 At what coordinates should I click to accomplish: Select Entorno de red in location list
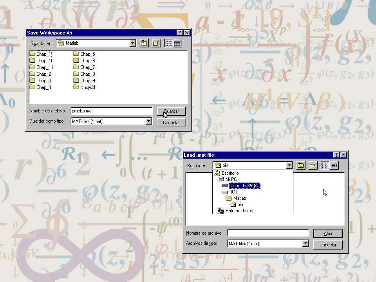tap(235, 211)
